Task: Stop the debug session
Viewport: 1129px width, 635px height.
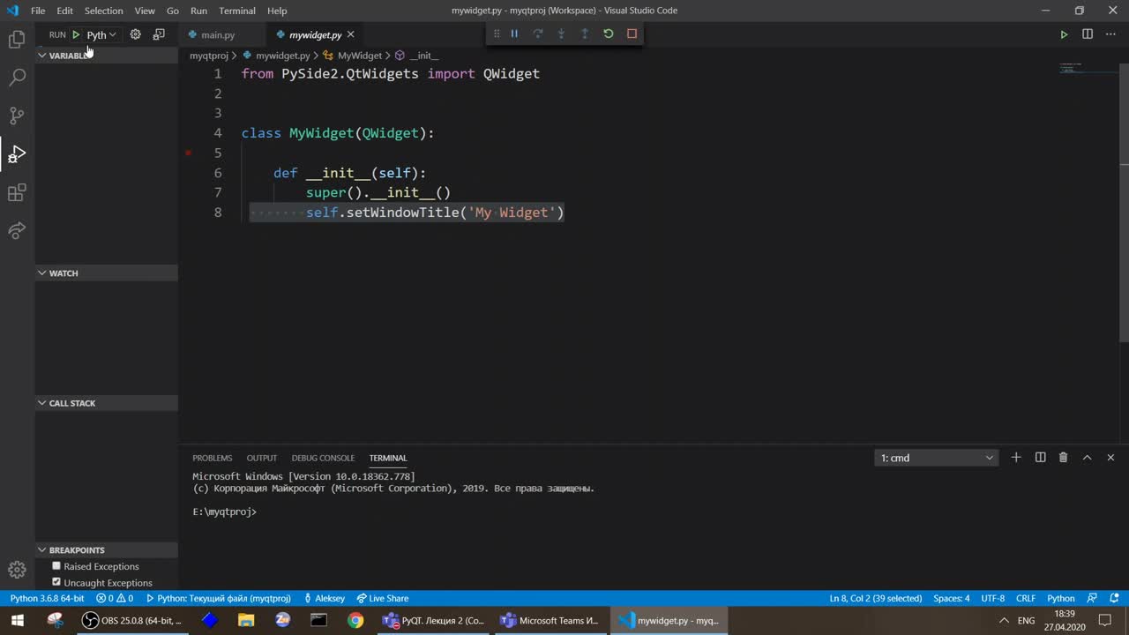Action: (x=632, y=34)
